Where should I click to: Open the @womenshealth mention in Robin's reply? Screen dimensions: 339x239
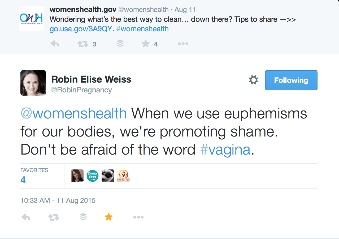73,114
